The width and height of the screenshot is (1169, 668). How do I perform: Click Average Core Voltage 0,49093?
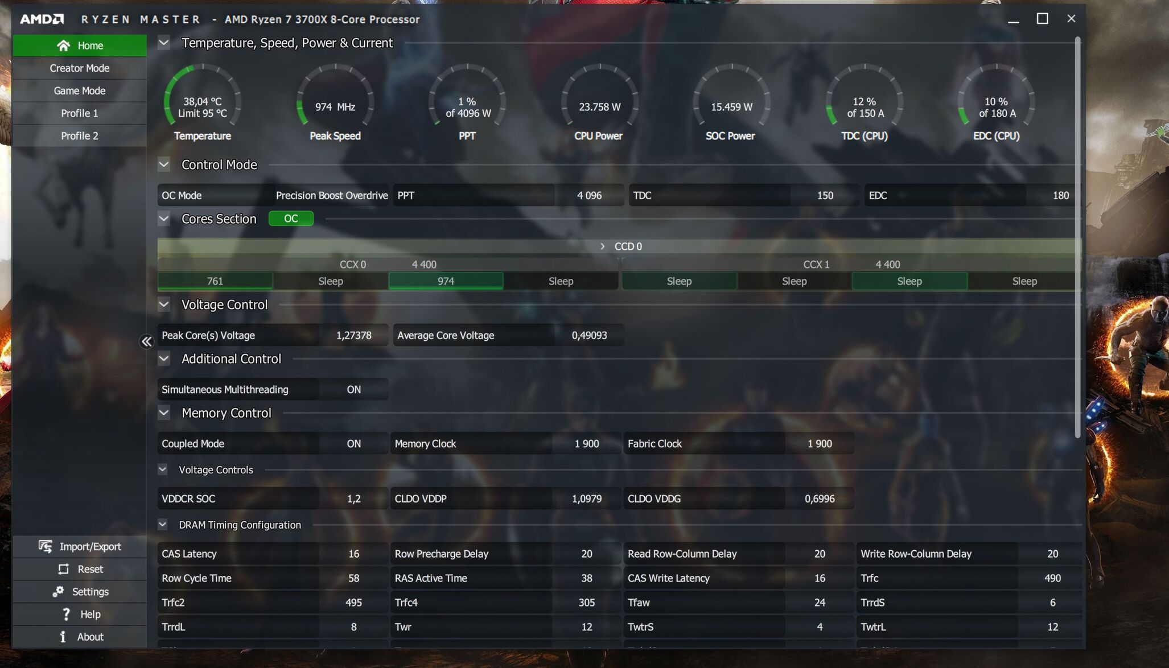(x=589, y=335)
